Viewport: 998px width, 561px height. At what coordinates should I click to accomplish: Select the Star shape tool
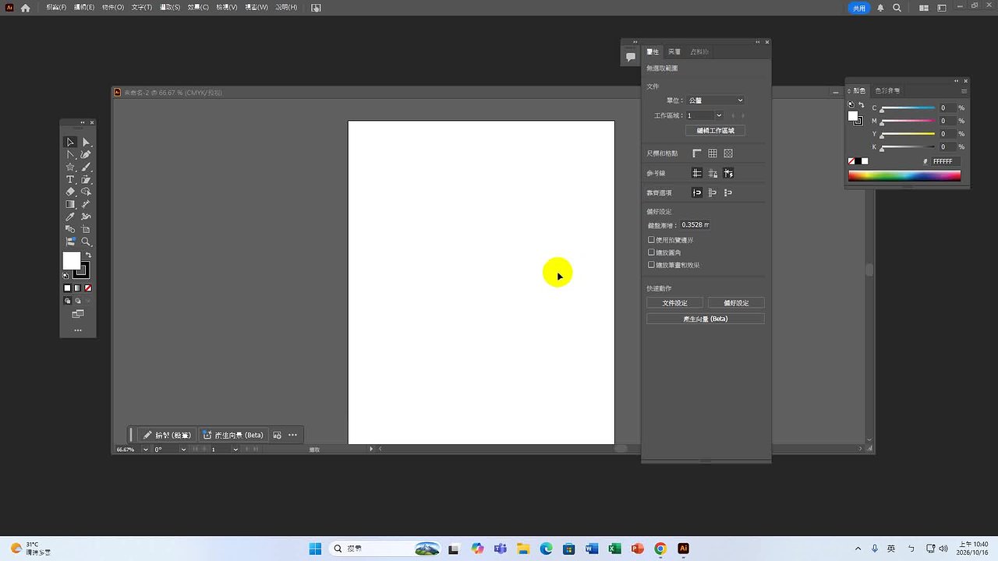(70, 167)
